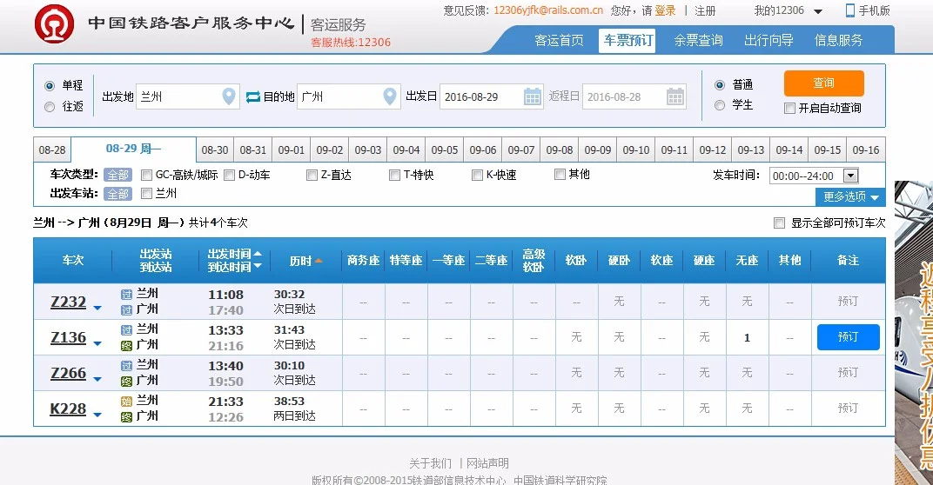This screenshot has height=485, width=933.
Task: Open the 信息服务 navigation tab
Action: (838, 40)
